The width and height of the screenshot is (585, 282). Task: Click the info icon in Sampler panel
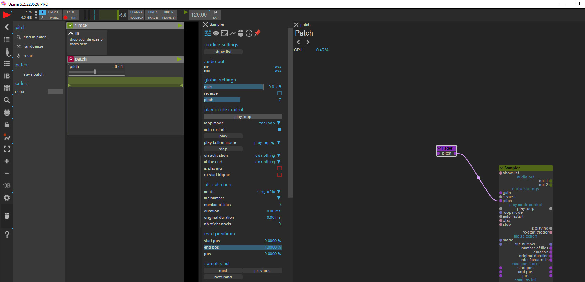coord(249,33)
